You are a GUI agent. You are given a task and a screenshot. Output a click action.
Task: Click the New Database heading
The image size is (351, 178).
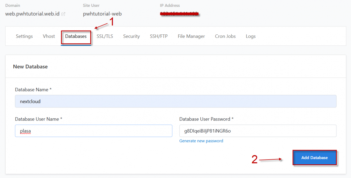tap(30, 67)
